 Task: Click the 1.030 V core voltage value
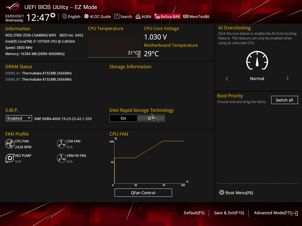coord(155,37)
